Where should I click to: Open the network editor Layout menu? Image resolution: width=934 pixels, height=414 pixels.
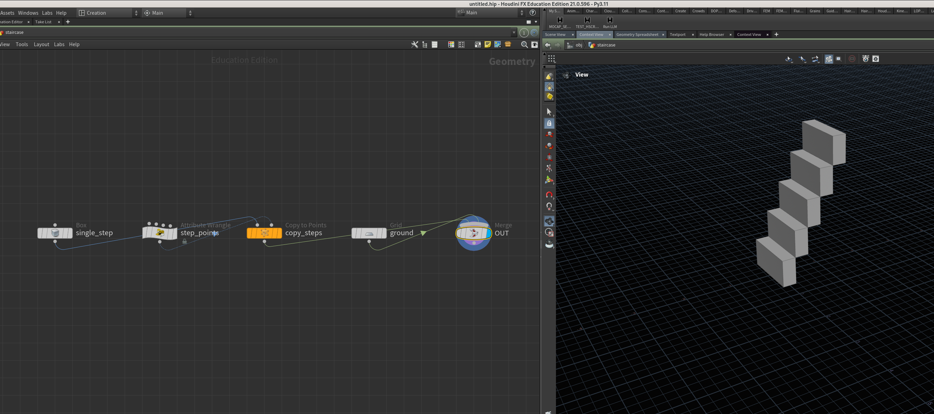pos(41,44)
